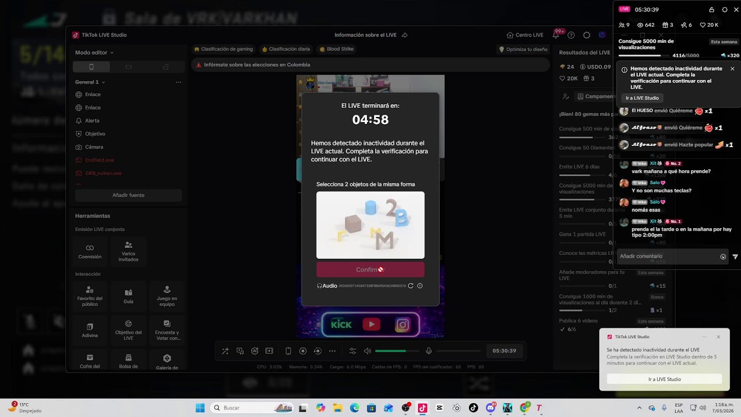Open the Guía interaction tool
The width and height of the screenshot is (741, 417).
pyautogui.click(x=129, y=295)
